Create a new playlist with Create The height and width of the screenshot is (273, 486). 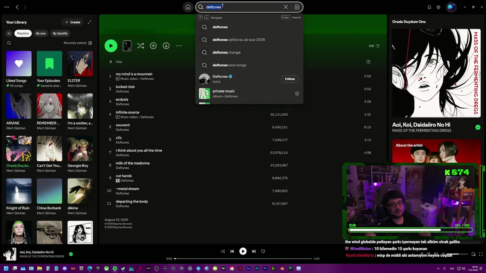pos(73,22)
